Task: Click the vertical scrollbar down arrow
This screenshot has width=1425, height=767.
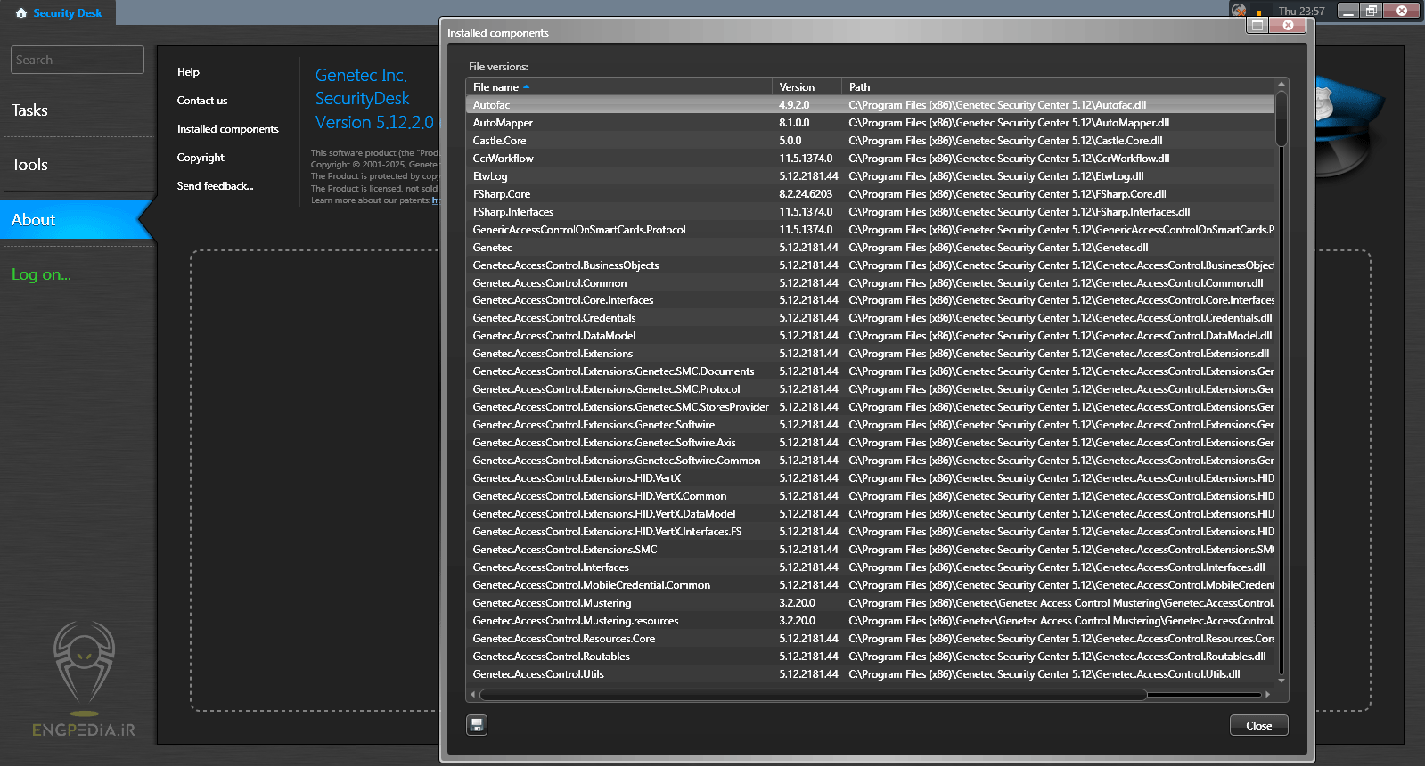Action: [1282, 681]
